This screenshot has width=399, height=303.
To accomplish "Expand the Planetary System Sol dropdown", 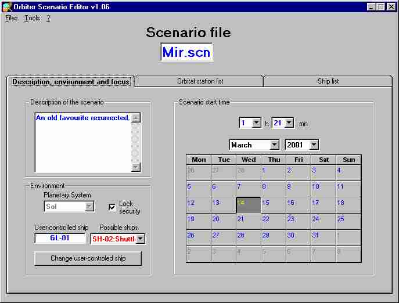I will click(x=89, y=206).
